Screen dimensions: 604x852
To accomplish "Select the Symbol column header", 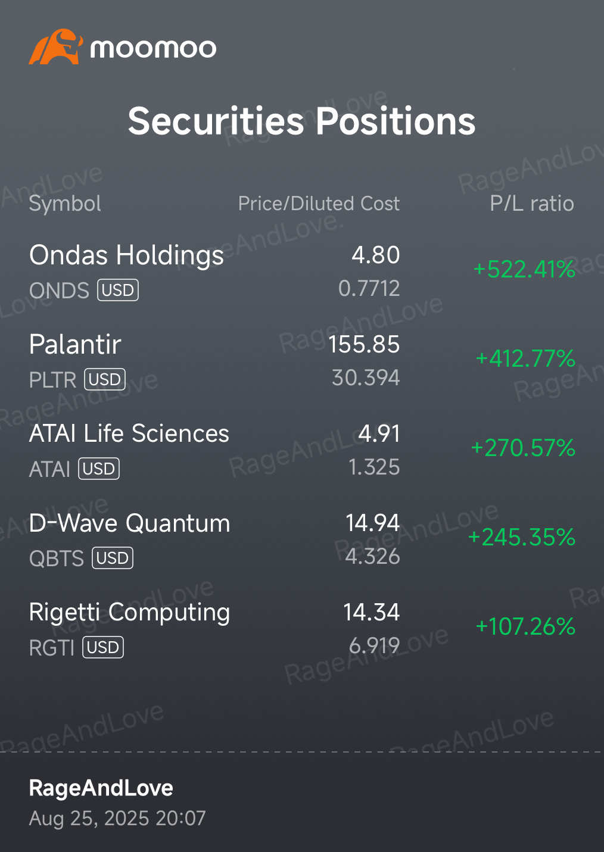I will point(65,204).
